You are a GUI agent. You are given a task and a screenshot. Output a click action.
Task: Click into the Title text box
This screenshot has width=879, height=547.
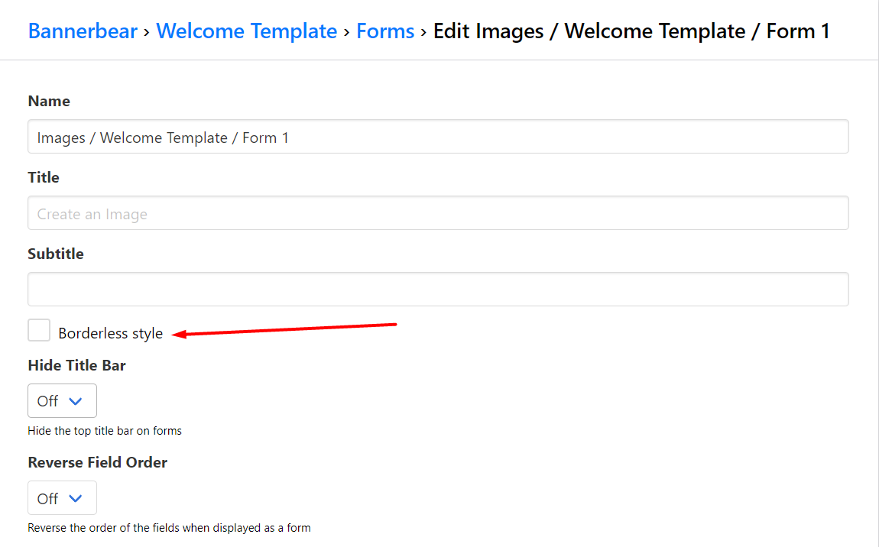point(438,214)
